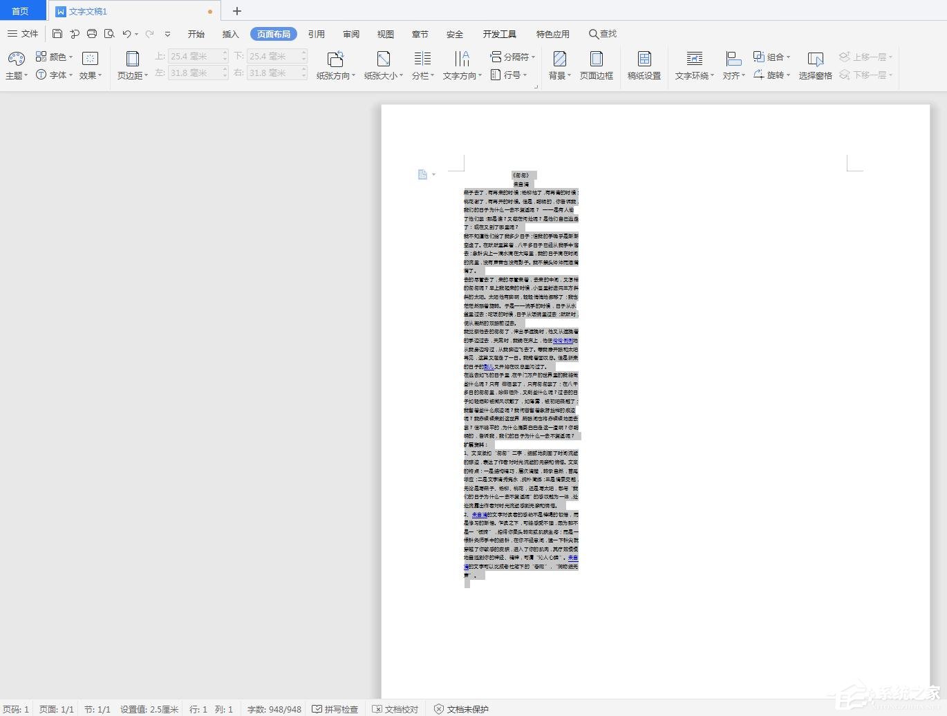Image resolution: width=947 pixels, height=716 pixels.
Task: Click the top margin 上 input field
Action: (x=195, y=56)
